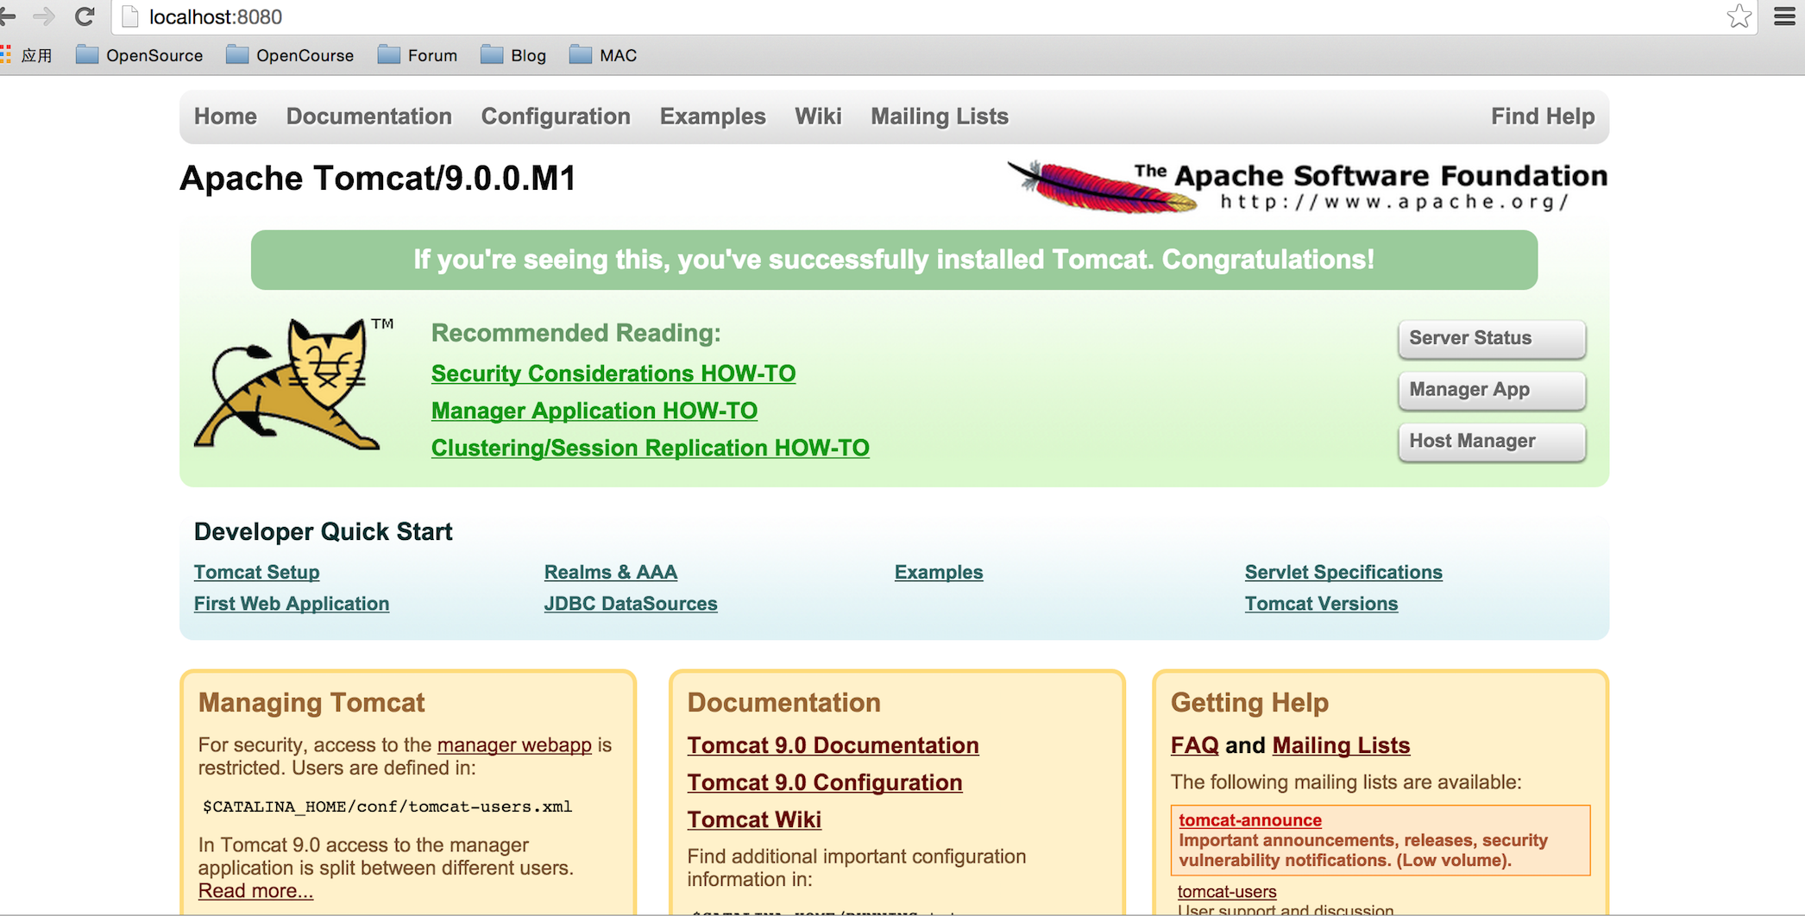Open the Forum bookmark folder

(418, 55)
